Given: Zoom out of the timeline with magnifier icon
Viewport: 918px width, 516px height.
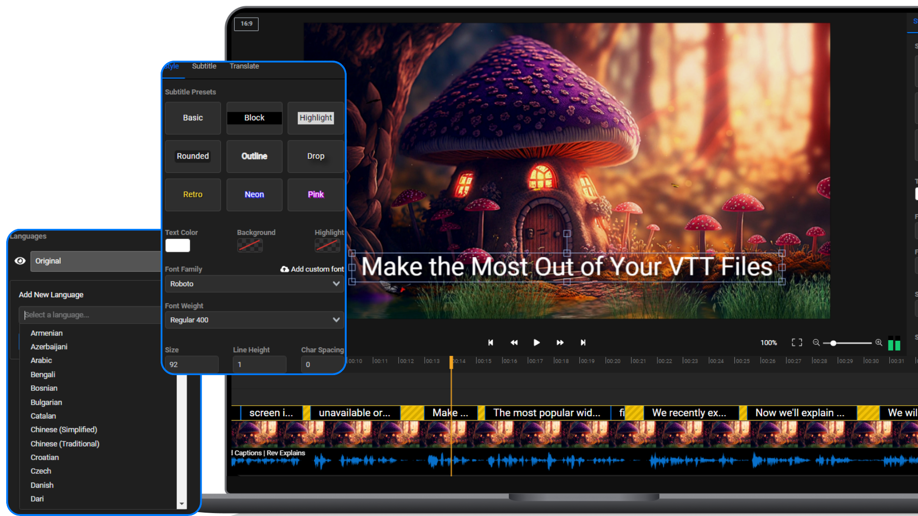Looking at the screenshot, I should click(816, 343).
